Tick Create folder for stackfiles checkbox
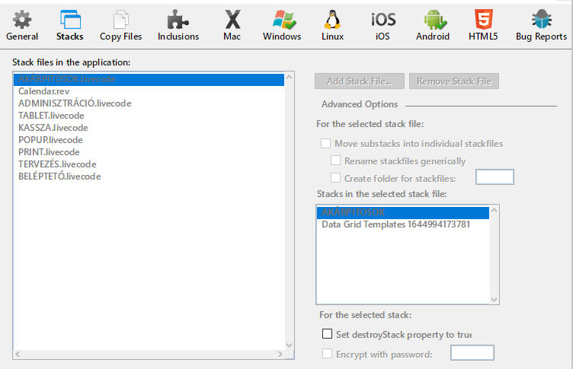This screenshot has width=573, height=369. (x=336, y=178)
